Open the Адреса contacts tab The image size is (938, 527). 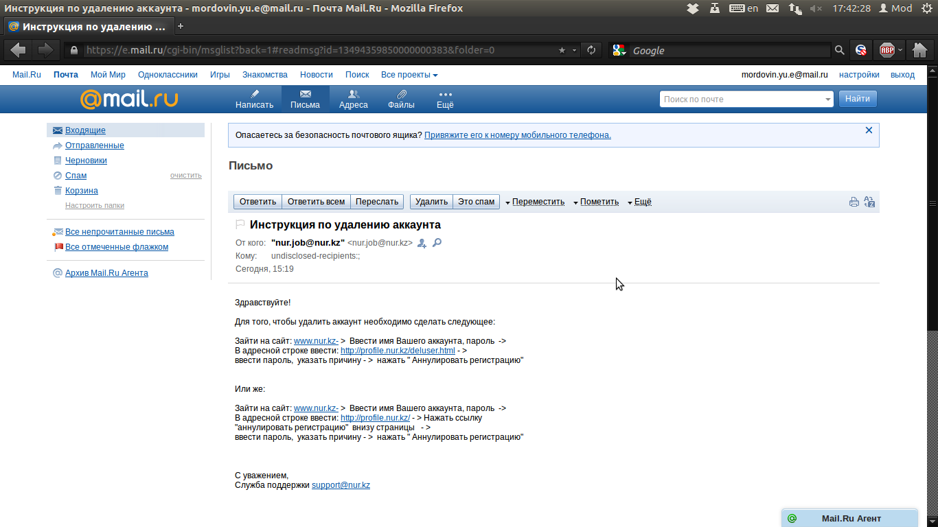pyautogui.click(x=354, y=99)
